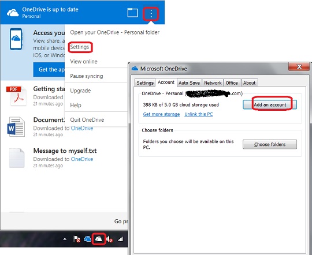The height and width of the screenshot is (255, 312).
Task: Choose Pause syncing in the menu
Action: tap(87, 76)
